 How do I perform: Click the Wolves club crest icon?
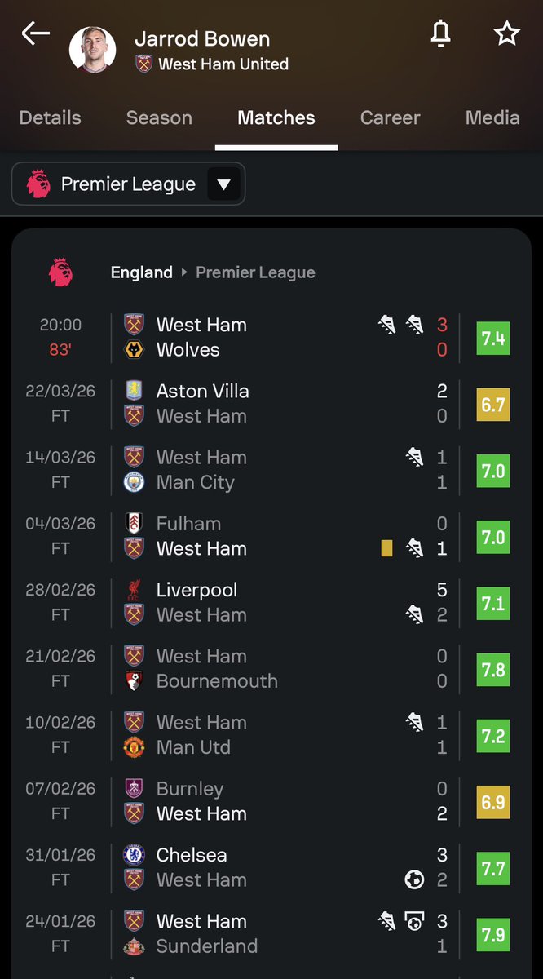click(x=134, y=350)
